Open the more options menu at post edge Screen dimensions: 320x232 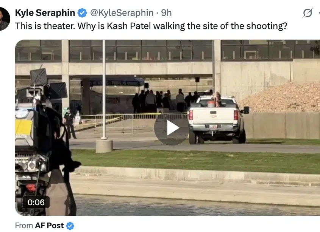pyautogui.click(x=319, y=13)
